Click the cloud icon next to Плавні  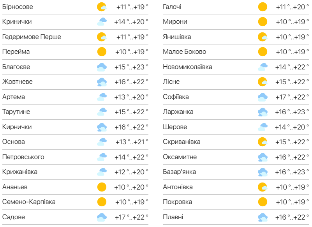click(x=263, y=217)
